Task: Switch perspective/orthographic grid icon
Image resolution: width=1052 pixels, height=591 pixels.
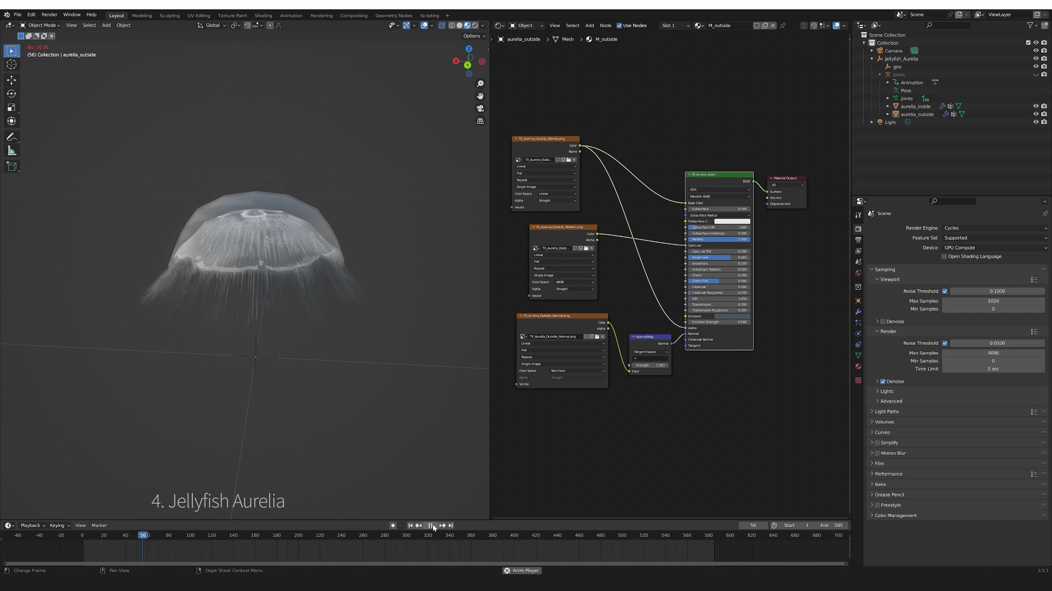Action: 480,121
